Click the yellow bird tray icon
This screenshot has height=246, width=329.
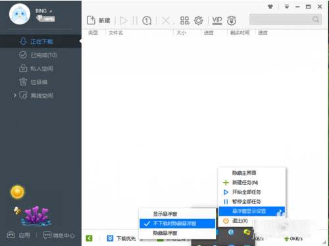(x=247, y=232)
